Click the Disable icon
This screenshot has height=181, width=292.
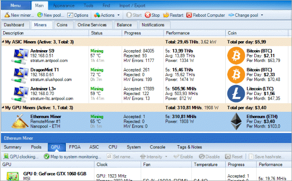pos(202,157)
